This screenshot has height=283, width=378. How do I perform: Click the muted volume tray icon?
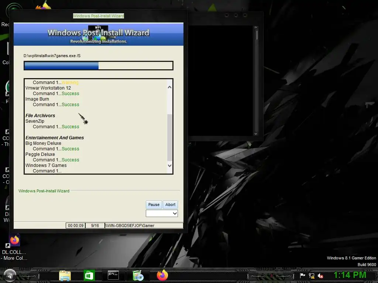click(320, 276)
